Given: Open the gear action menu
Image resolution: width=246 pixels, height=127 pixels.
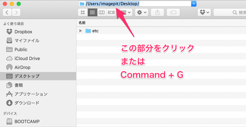Looking at the screenshot, I should pyautogui.click(x=142, y=12).
